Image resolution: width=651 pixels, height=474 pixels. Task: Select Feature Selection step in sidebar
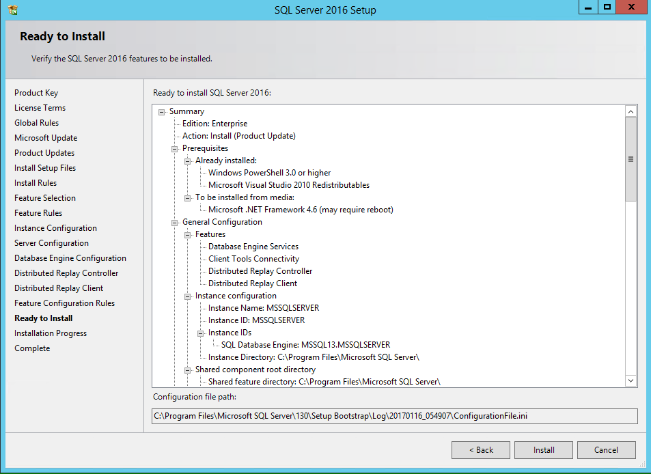(45, 198)
